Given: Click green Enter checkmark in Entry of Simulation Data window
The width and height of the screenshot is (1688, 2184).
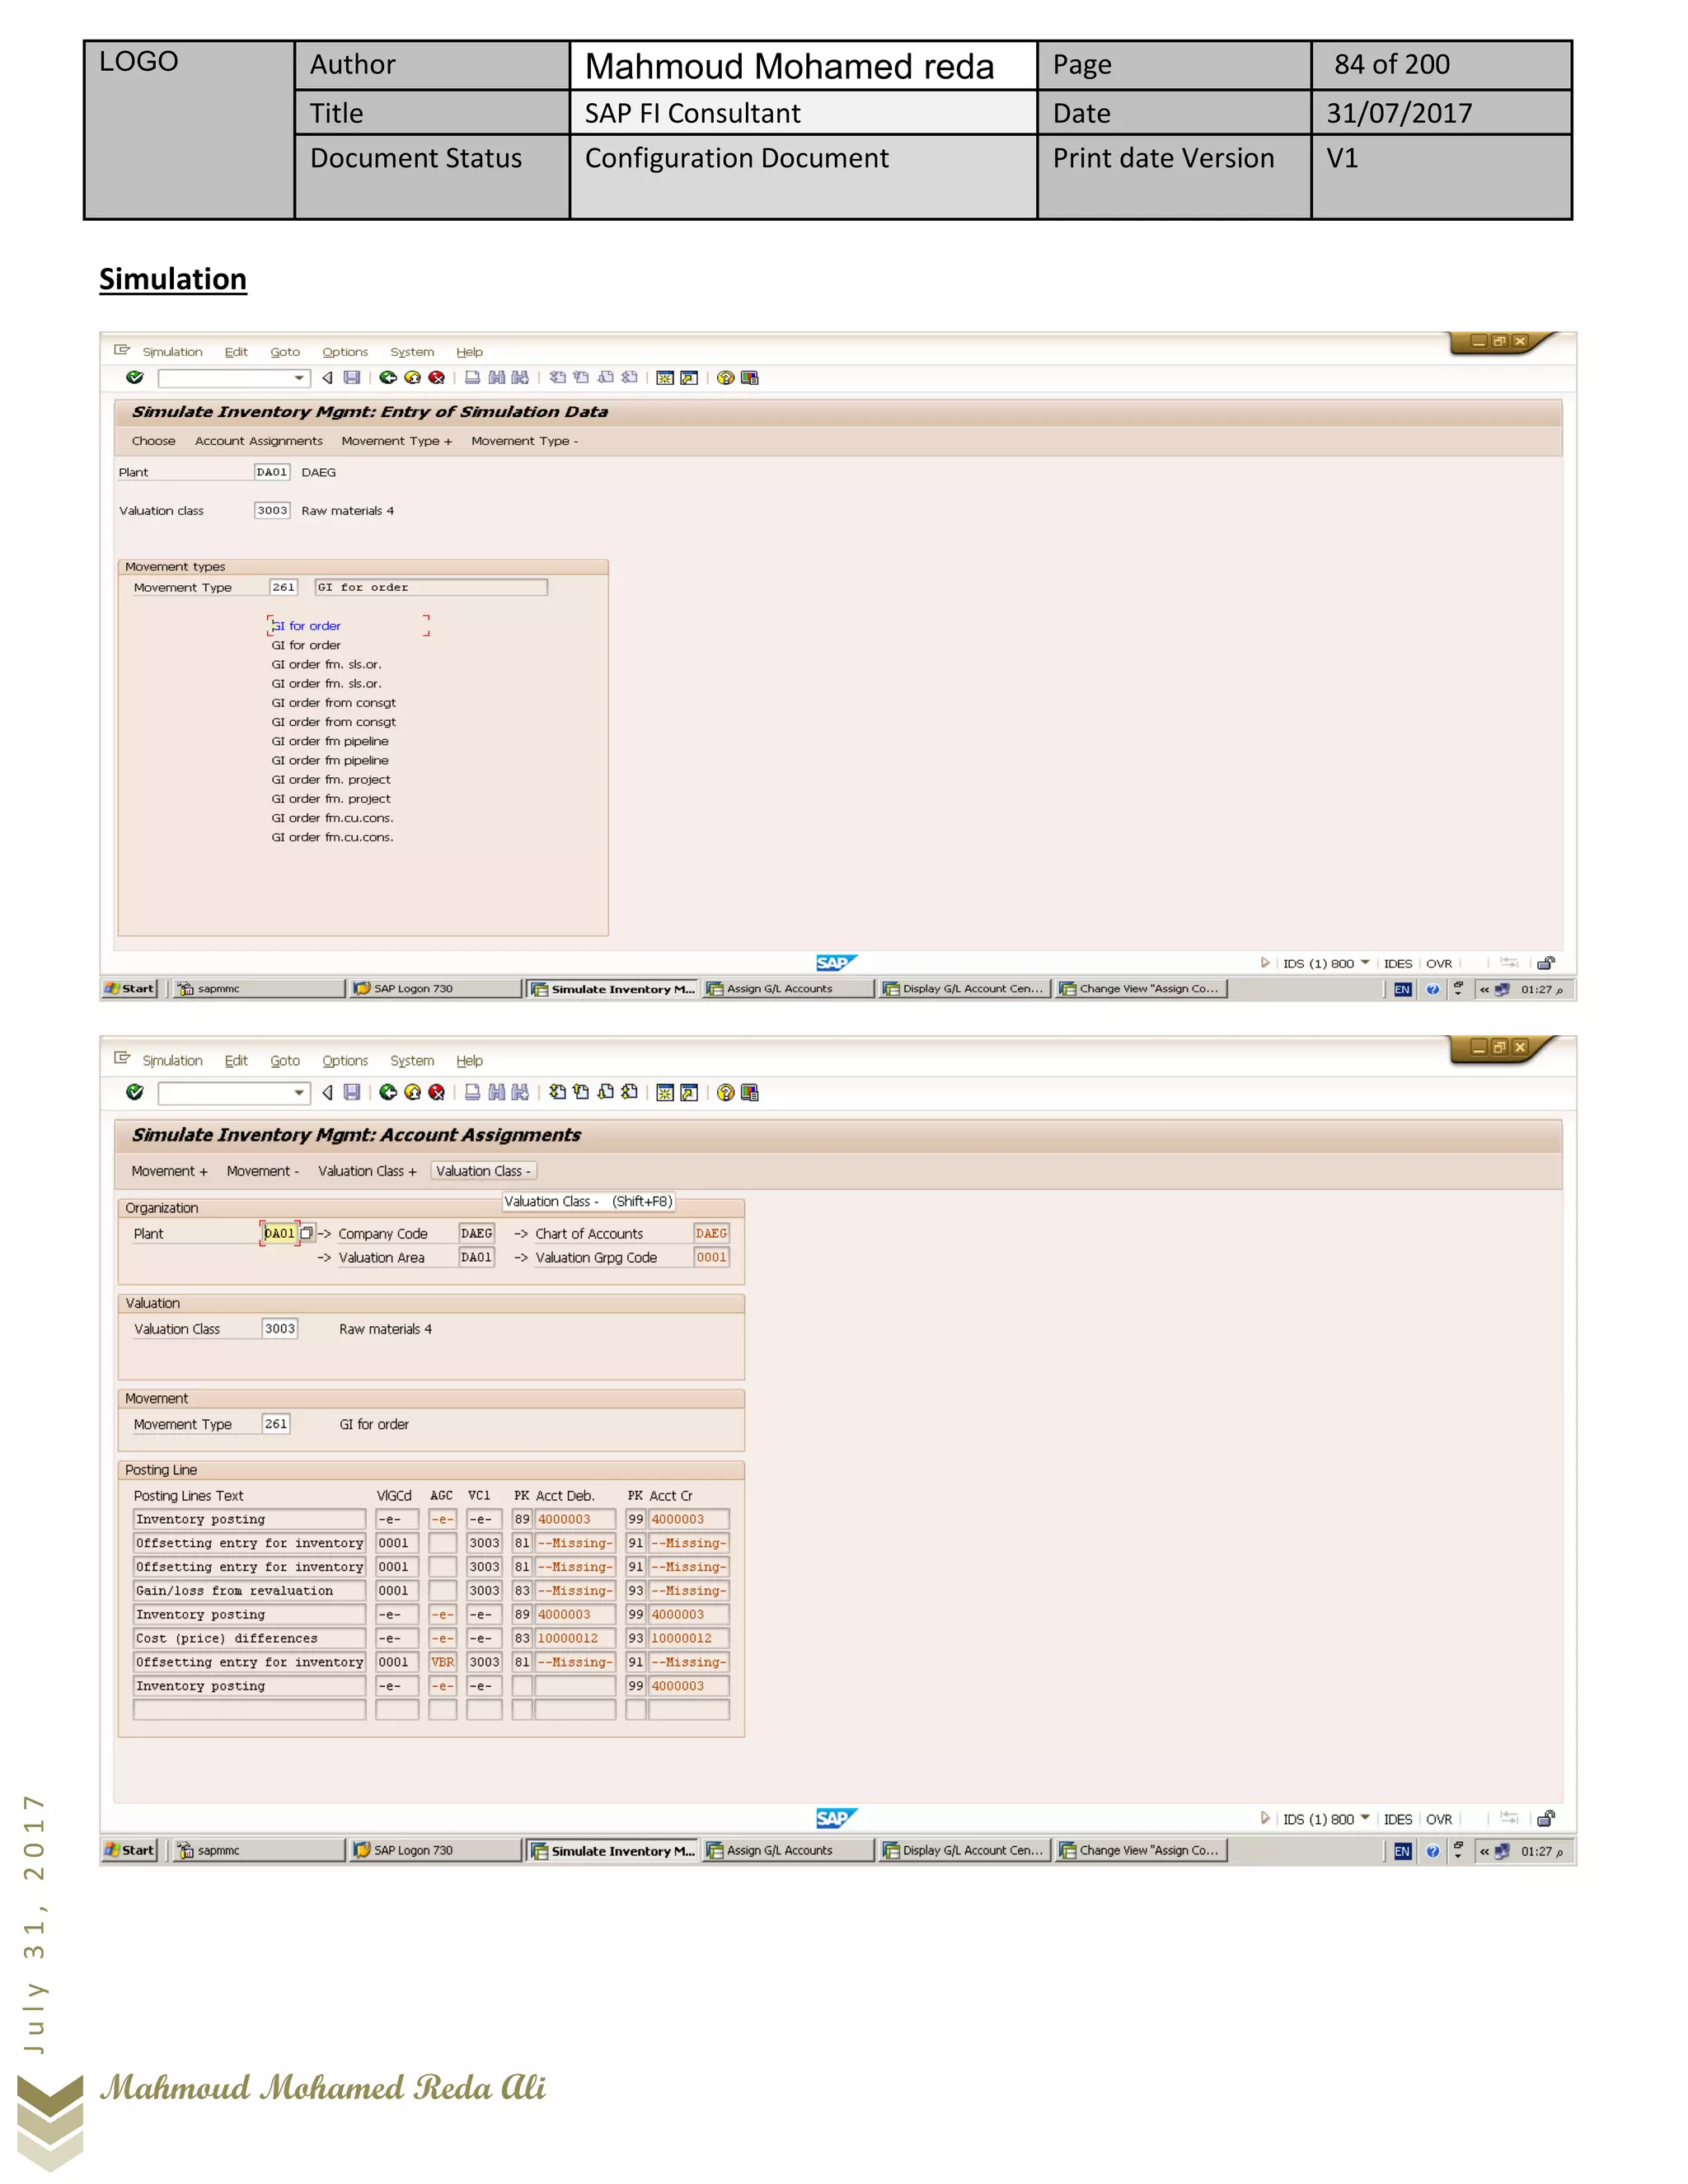Looking at the screenshot, I should pos(135,378).
